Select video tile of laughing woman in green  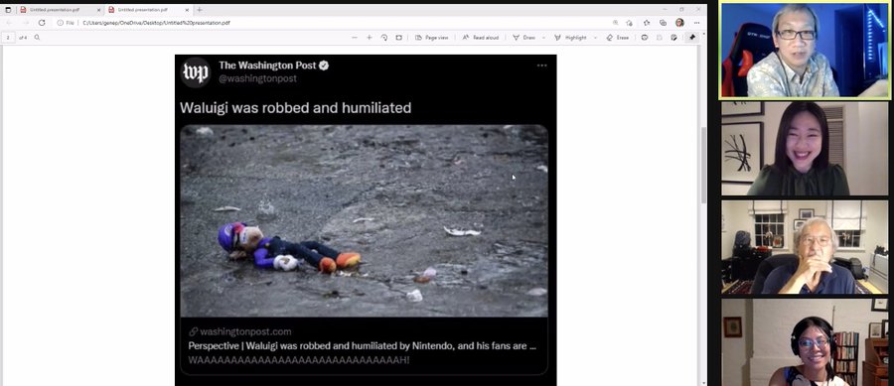click(805, 149)
